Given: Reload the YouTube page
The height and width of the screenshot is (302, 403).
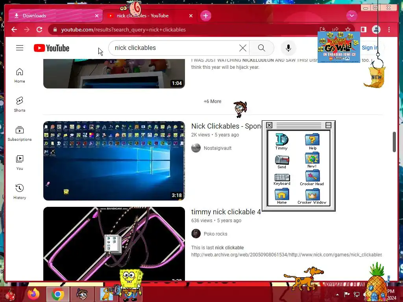Looking at the screenshot, I should coord(39,29).
